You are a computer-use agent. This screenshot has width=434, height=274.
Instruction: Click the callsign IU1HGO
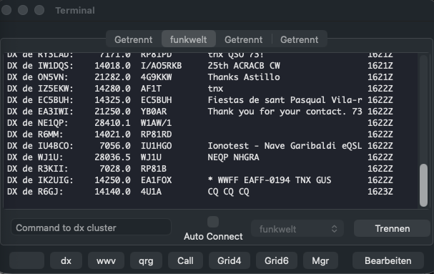[x=156, y=146]
